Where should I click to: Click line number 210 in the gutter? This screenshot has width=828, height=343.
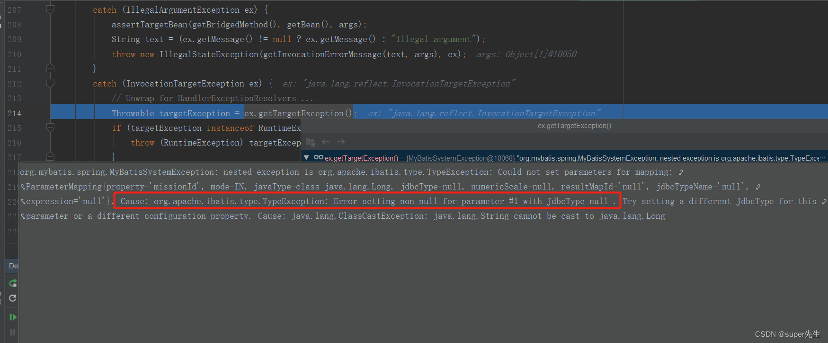point(14,54)
